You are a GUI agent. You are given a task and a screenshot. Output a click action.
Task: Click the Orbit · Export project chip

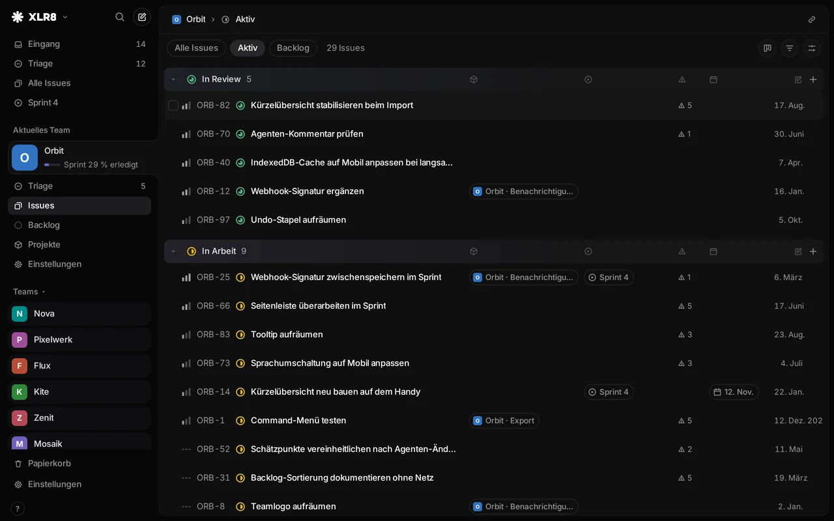tap(504, 421)
